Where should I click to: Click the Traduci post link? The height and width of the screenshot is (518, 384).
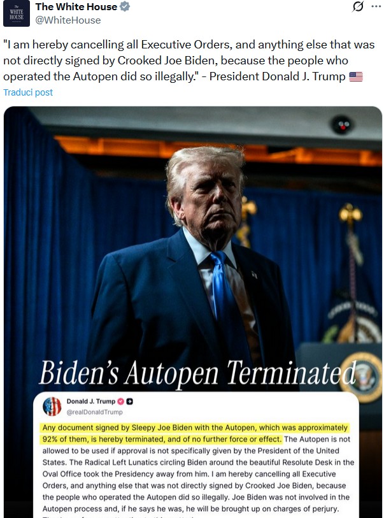pos(28,92)
